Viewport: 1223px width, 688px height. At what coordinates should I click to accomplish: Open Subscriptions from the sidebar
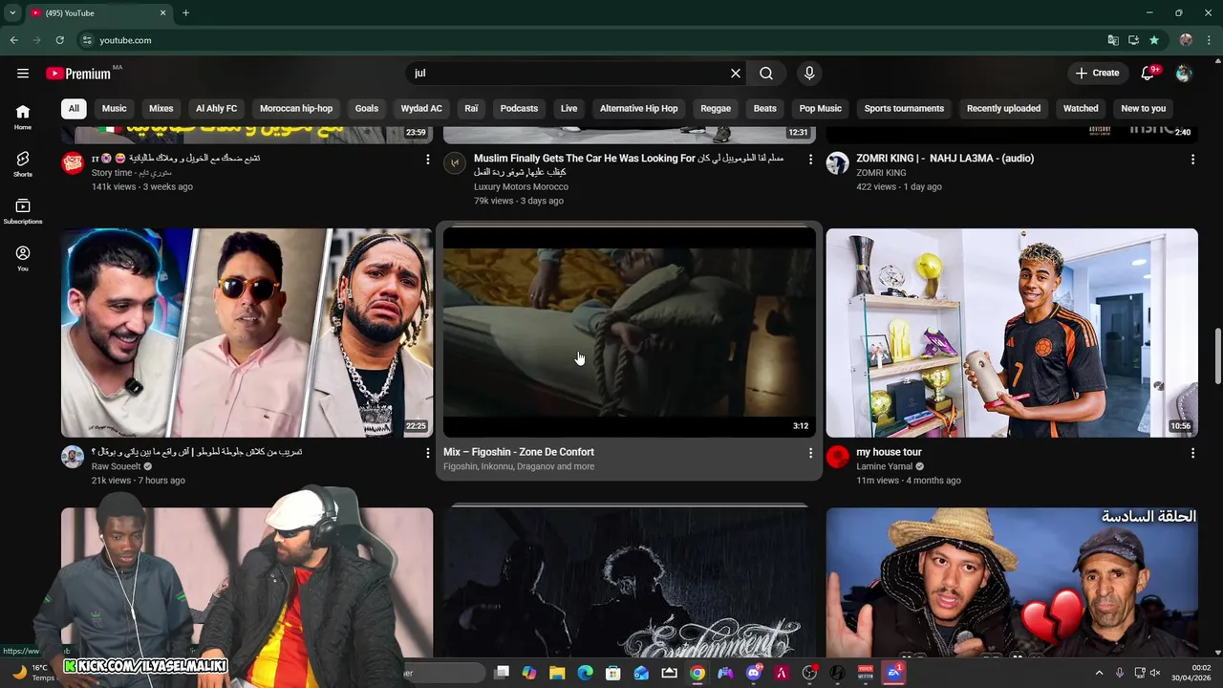(x=23, y=211)
